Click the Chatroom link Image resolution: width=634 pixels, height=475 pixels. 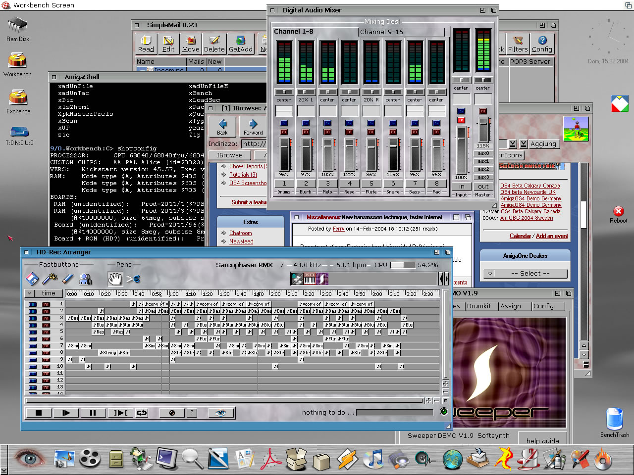(x=240, y=233)
